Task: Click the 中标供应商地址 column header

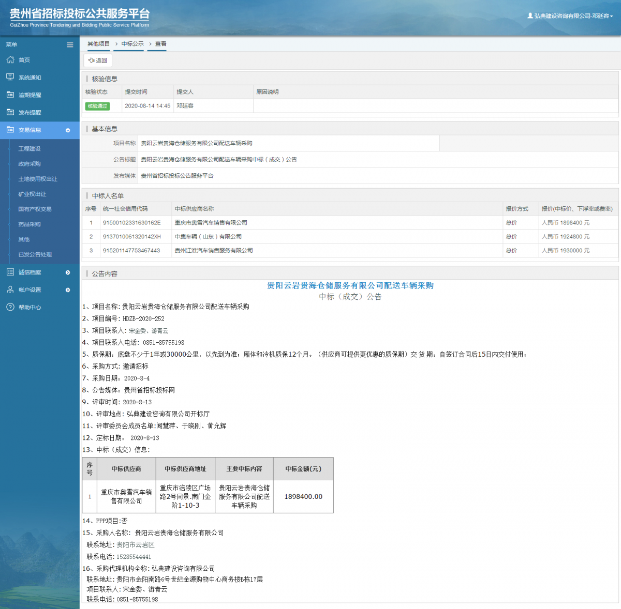Action: tap(185, 469)
